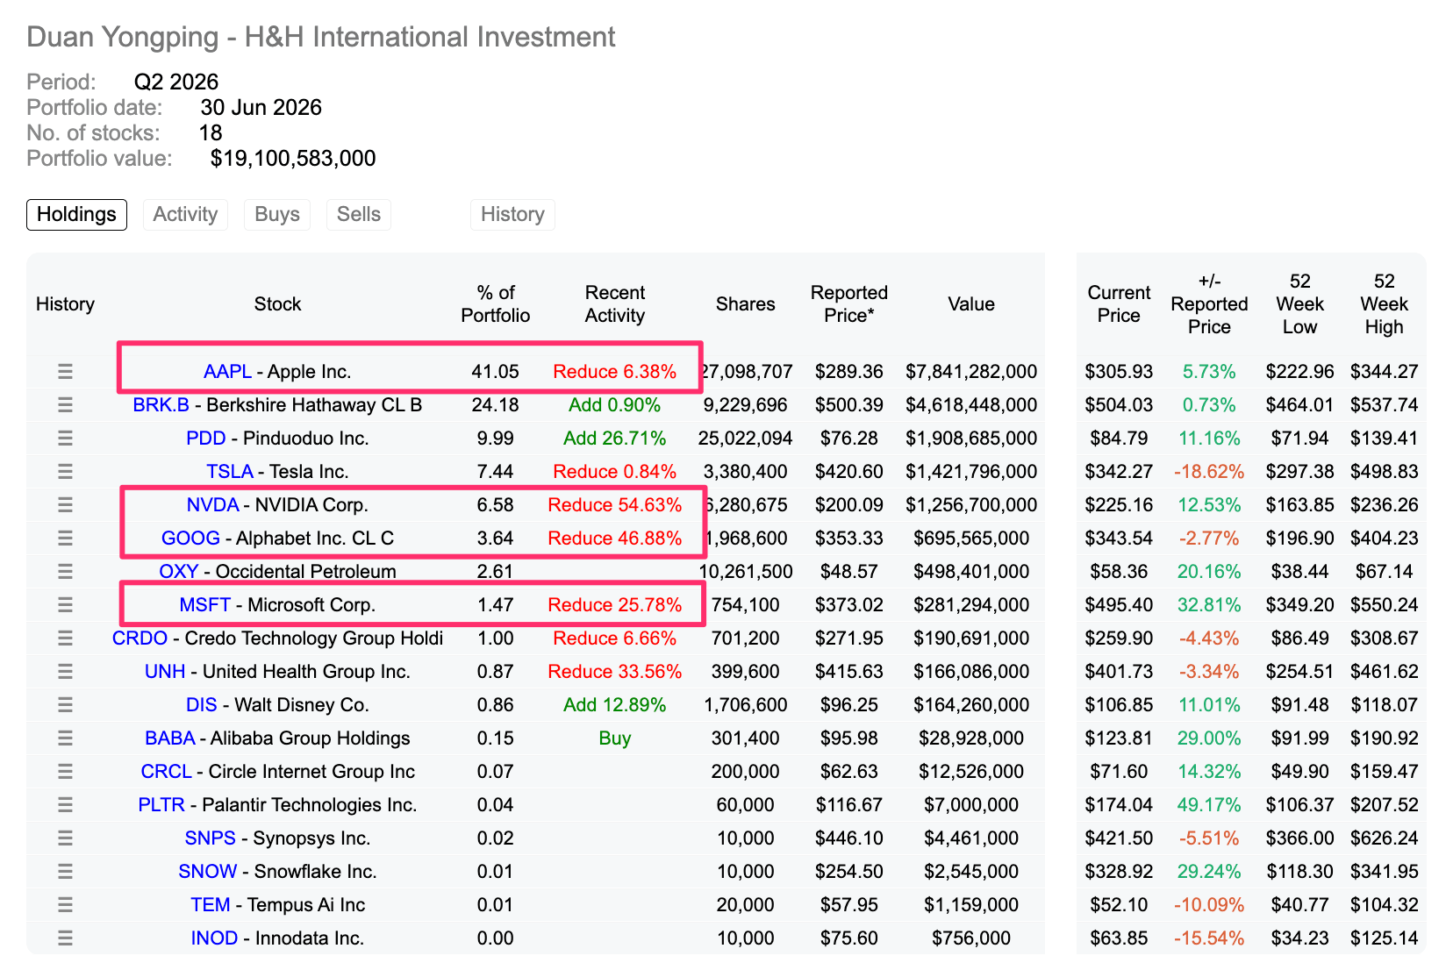Image resolution: width=1453 pixels, height=963 pixels.
Task: Click the '52 Week High' column header
Action: [x=1385, y=304]
